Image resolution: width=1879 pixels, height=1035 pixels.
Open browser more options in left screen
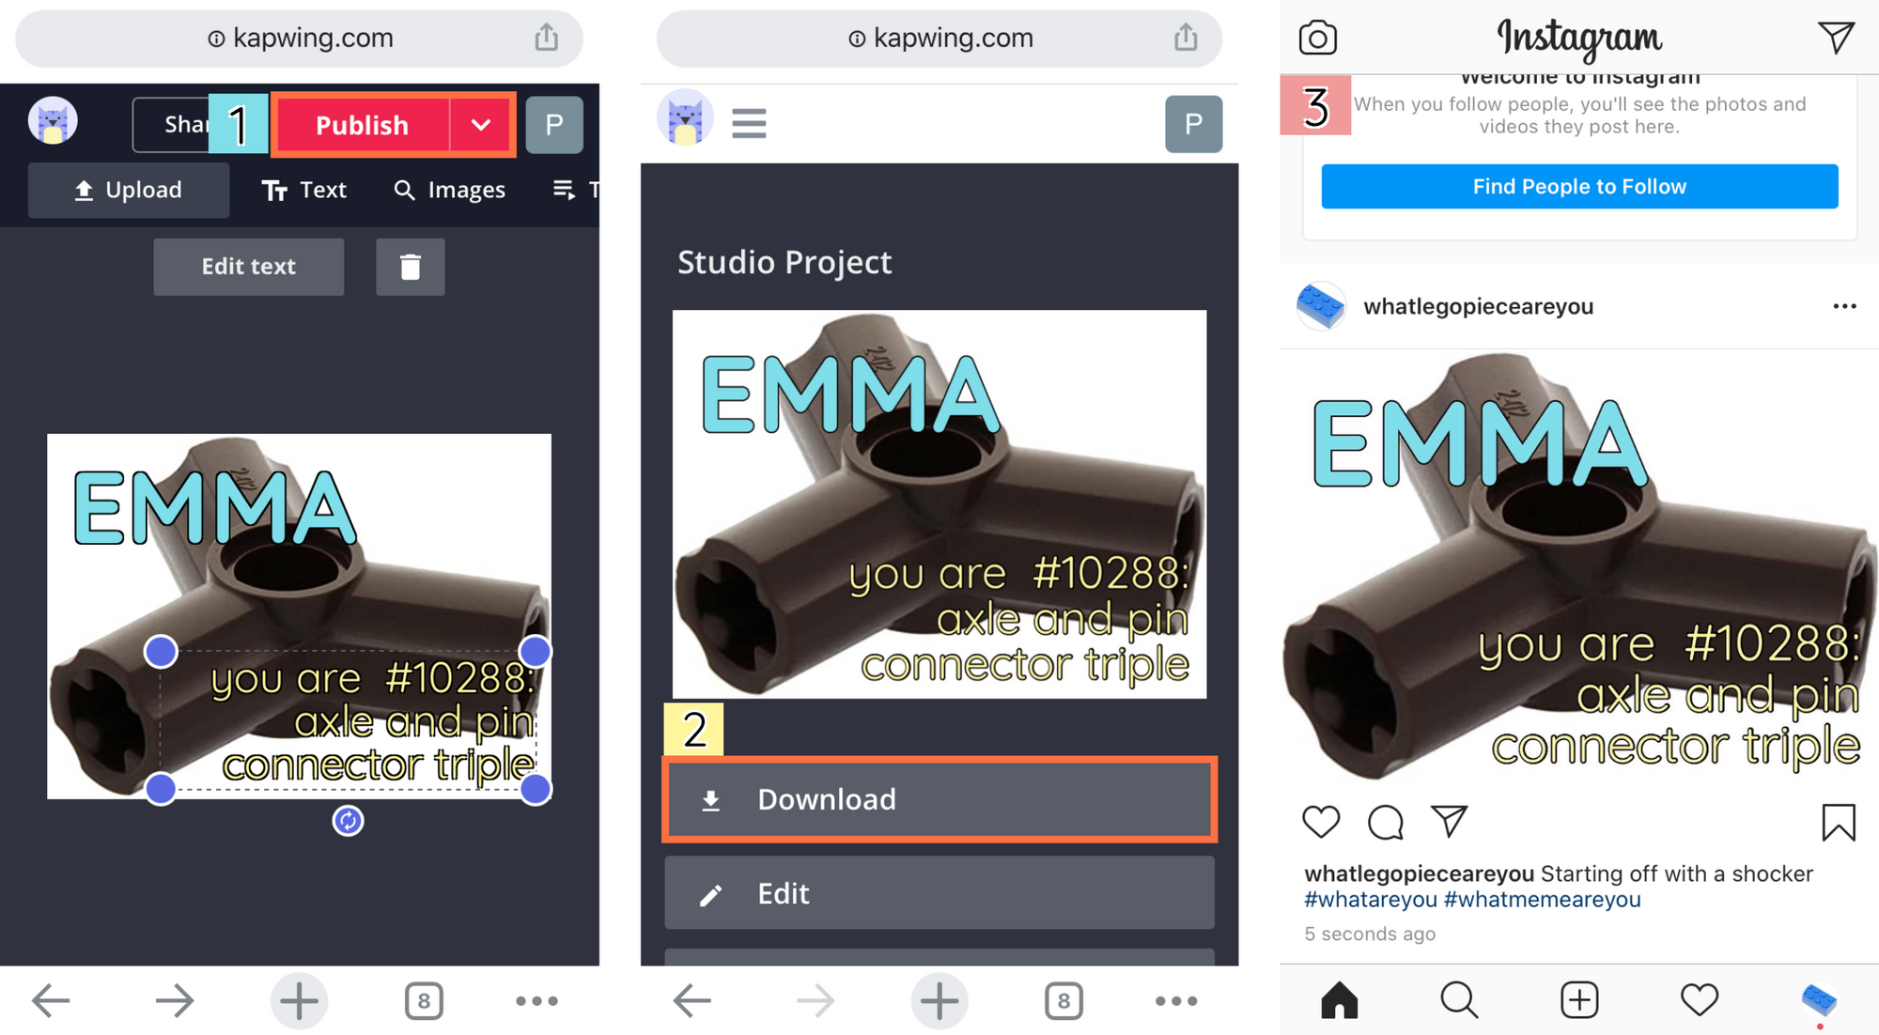536,1001
